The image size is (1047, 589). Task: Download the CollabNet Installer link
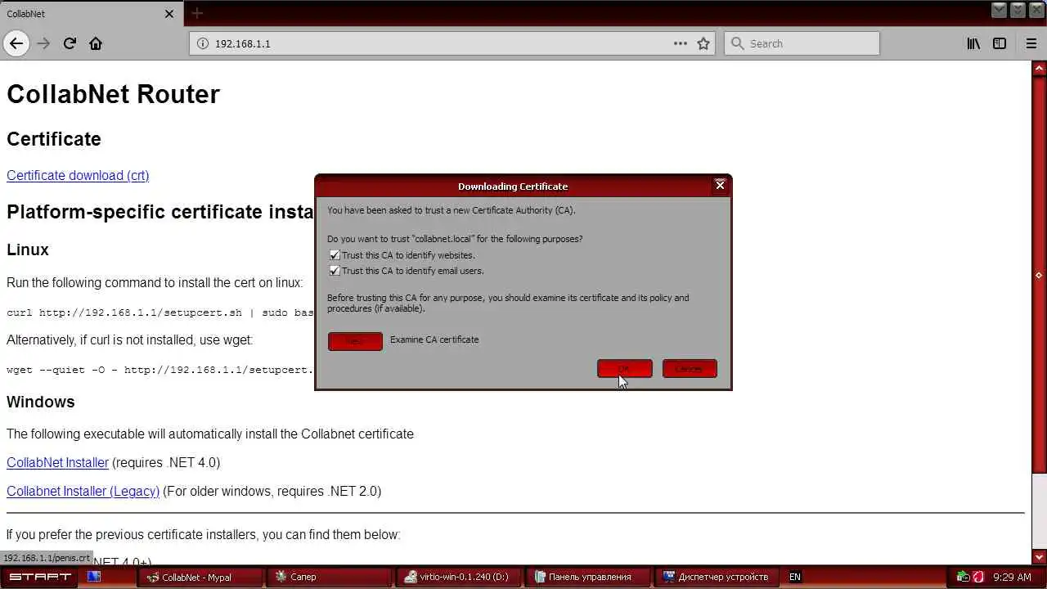[x=57, y=462]
